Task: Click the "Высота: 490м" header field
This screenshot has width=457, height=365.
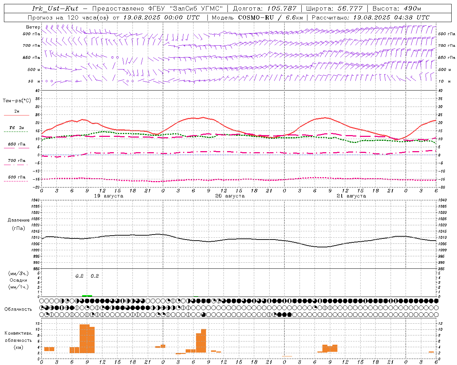Action: (397, 9)
